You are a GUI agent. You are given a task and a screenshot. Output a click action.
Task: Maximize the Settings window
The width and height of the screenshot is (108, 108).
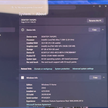tap(100, 6)
